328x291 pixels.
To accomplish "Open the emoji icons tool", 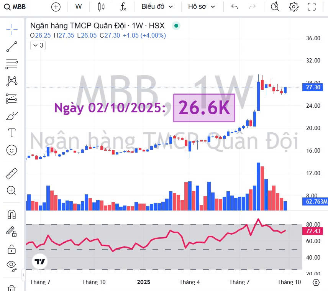I will 12,150.
